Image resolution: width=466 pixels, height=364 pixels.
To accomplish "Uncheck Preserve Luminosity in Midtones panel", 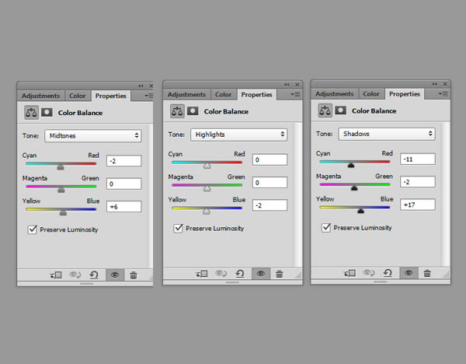I will point(32,229).
